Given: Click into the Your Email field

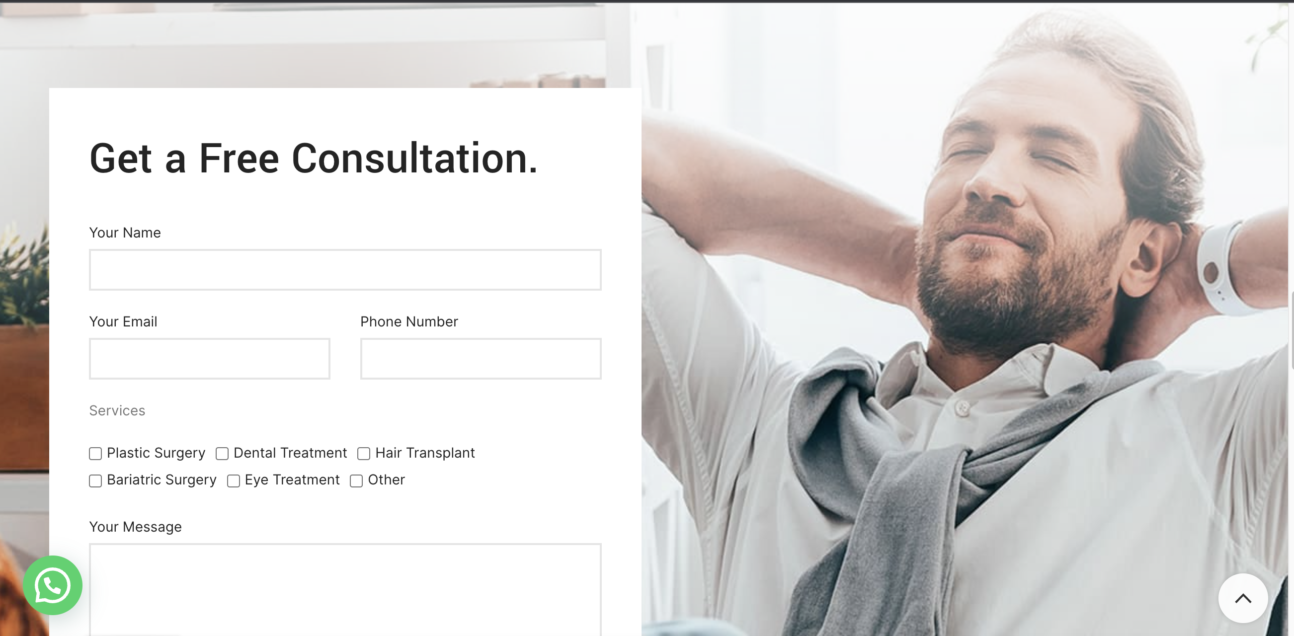Looking at the screenshot, I should click(210, 359).
